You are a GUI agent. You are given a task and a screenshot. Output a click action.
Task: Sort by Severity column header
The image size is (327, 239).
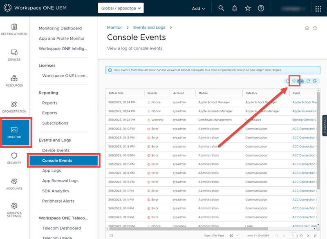[152, 93]
